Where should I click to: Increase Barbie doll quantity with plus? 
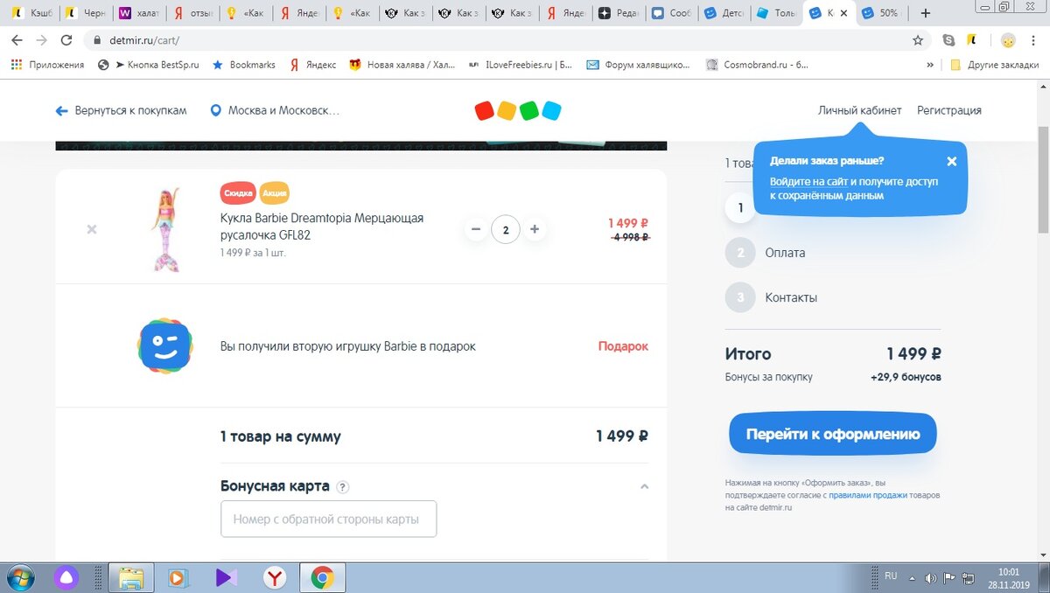coord(535,229)
